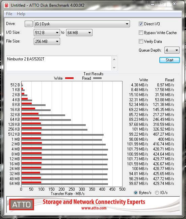This screenshot has width=186, height=219.
Task: Select the Bytes/s radio button
Action: [x=136, y=193]
